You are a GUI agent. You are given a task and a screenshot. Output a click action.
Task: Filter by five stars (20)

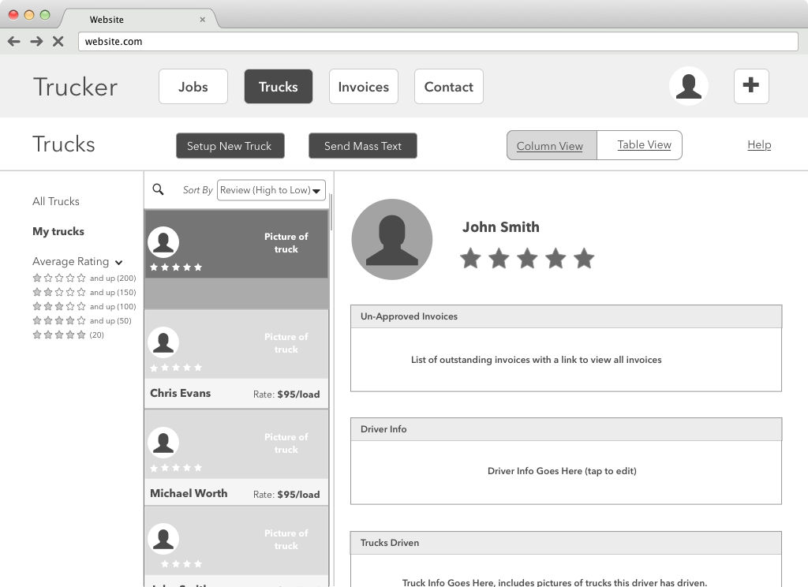click(x=68, y=335)
